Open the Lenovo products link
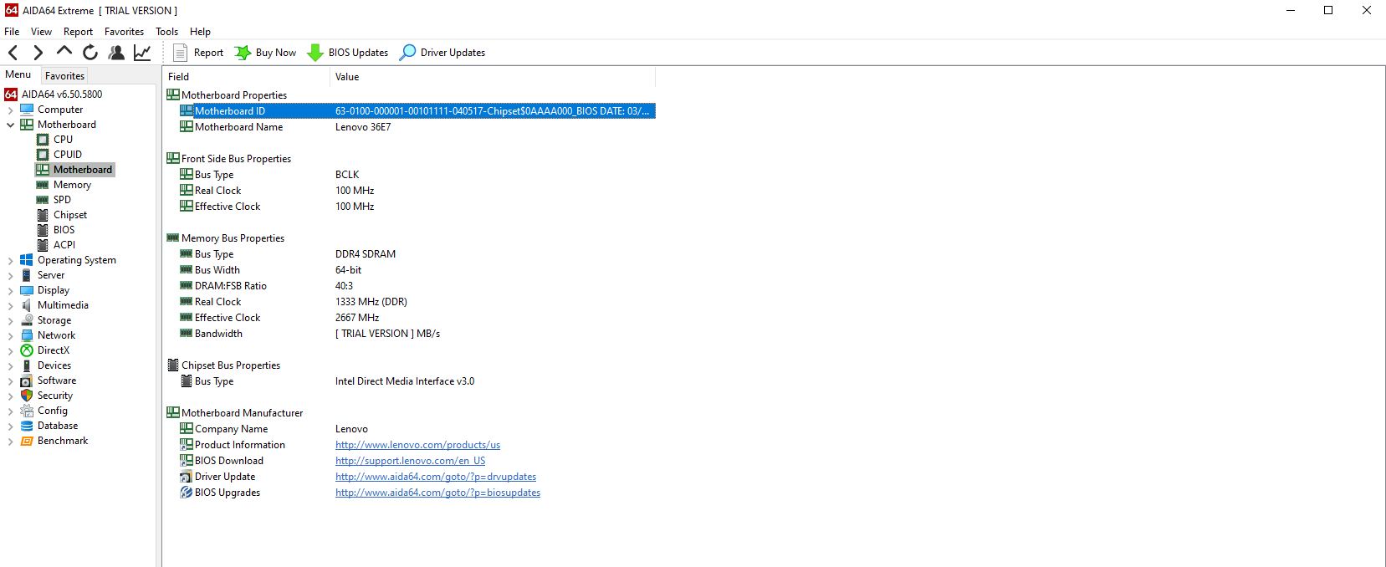Viewport: 1386px width, 567px height. point(417,445)
